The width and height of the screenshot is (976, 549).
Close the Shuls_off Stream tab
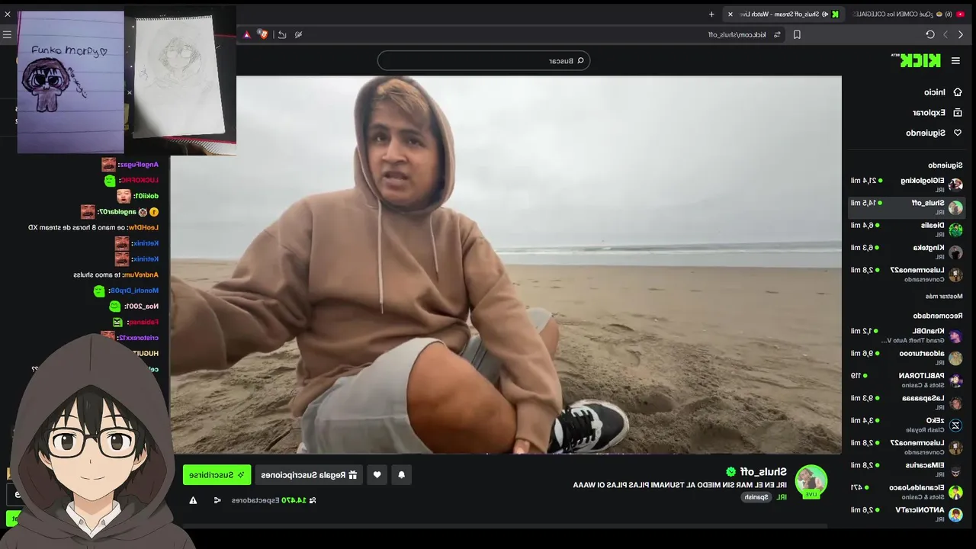pos(730,14)
